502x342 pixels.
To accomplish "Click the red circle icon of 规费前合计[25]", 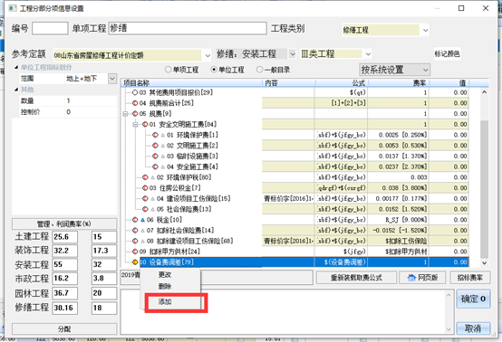I will tap(135, 103).
